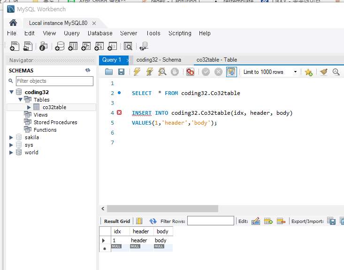Open the Tools menu
Viewport: 344px width, 270px height.
(x=153, y=33)
